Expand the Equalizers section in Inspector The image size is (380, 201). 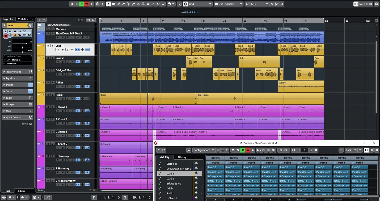[17, 78]
